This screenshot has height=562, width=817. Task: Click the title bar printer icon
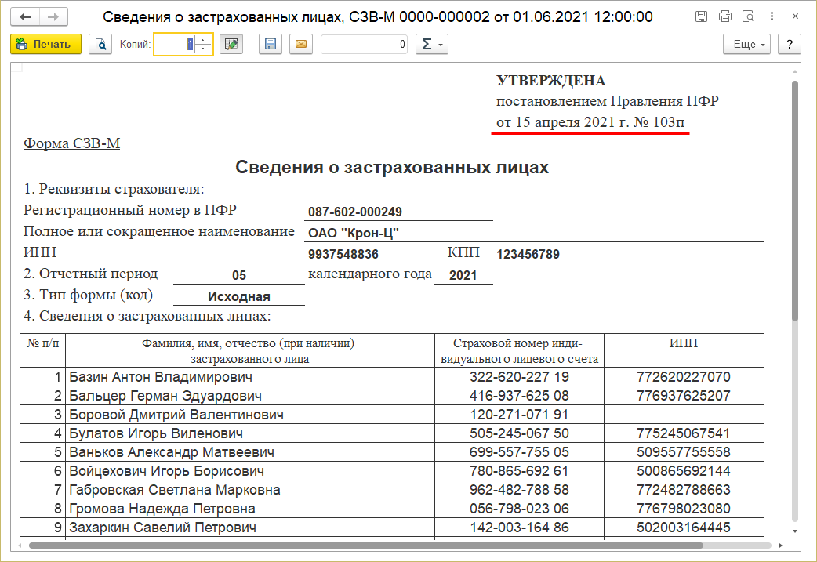pos(724,16)
